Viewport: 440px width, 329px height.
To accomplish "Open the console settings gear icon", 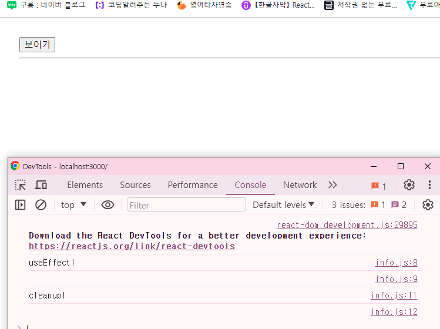I will [428, 205].
